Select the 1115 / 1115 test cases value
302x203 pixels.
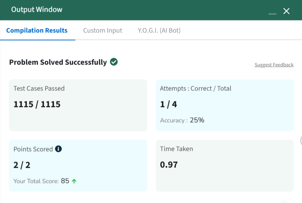[x=37, y=104]
